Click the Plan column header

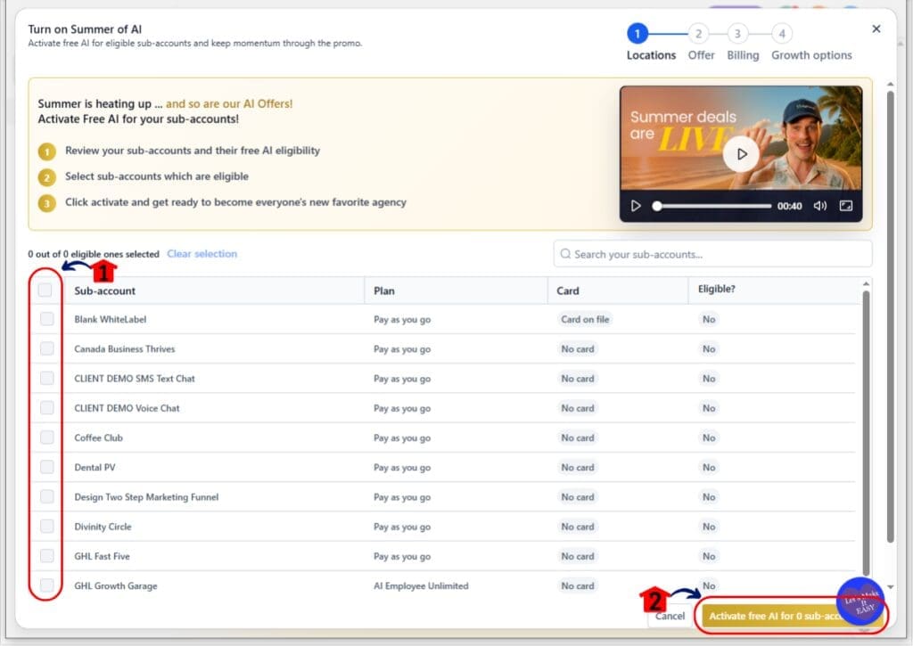pos(384,291)
